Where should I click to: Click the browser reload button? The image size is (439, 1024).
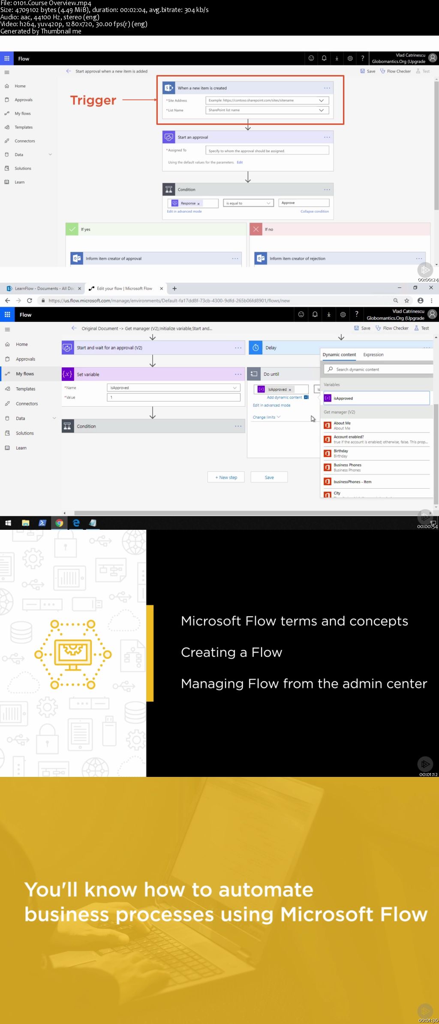[30, 301]
